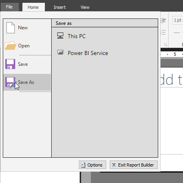Click the report title text box
The image size is (183, 183).
click(172, 80)
